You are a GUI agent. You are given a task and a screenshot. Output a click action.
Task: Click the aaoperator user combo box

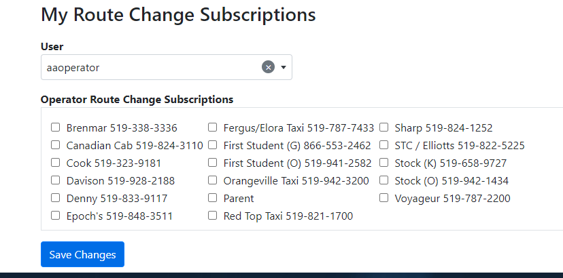click(x=150, y=67)
